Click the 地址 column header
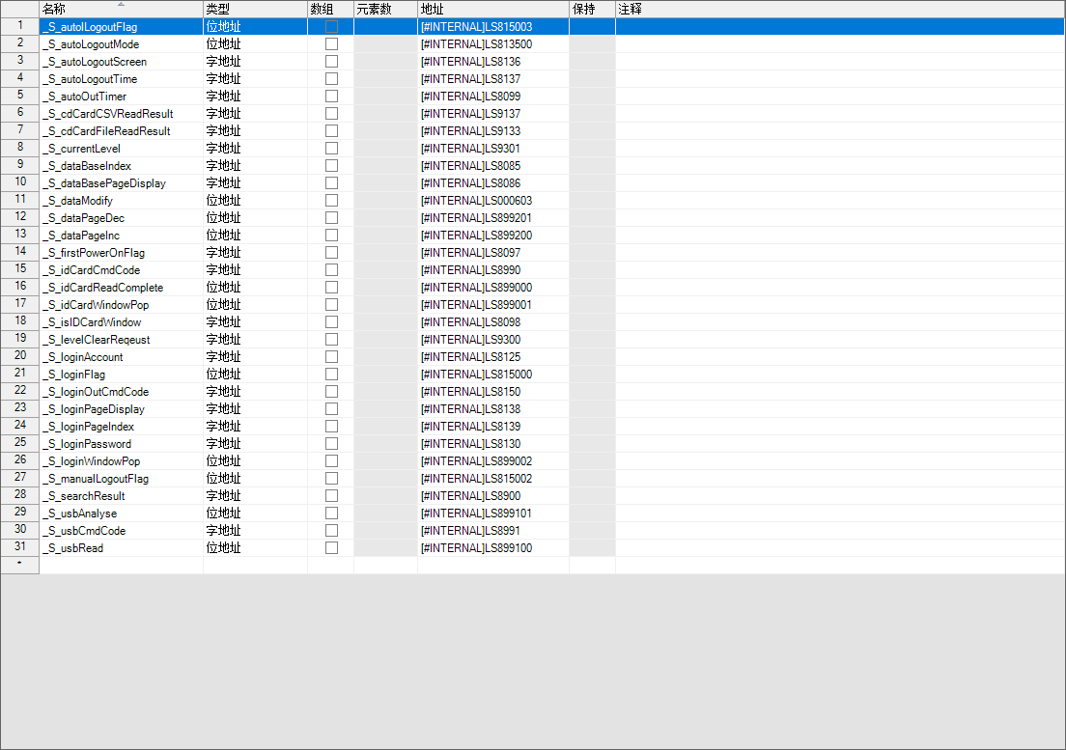This screenshot has height=750, width=1066. point(492,9)
